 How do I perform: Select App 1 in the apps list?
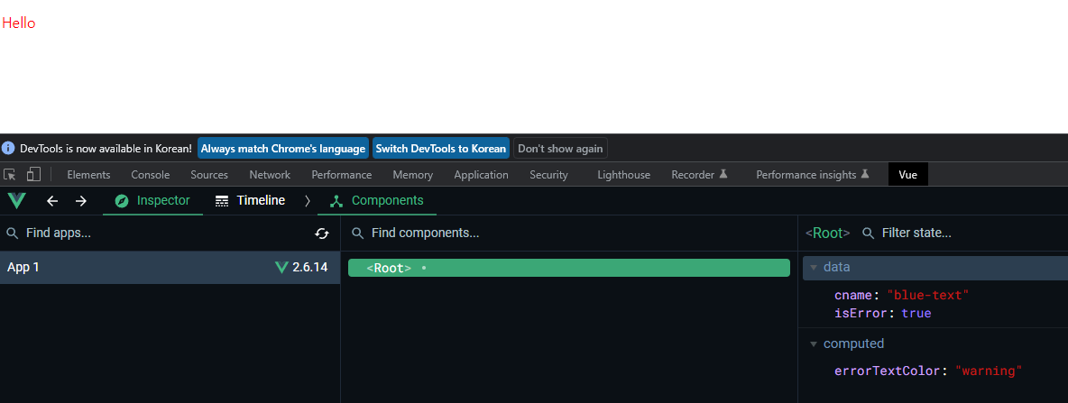pyautogui.click(x=170, y=268)
